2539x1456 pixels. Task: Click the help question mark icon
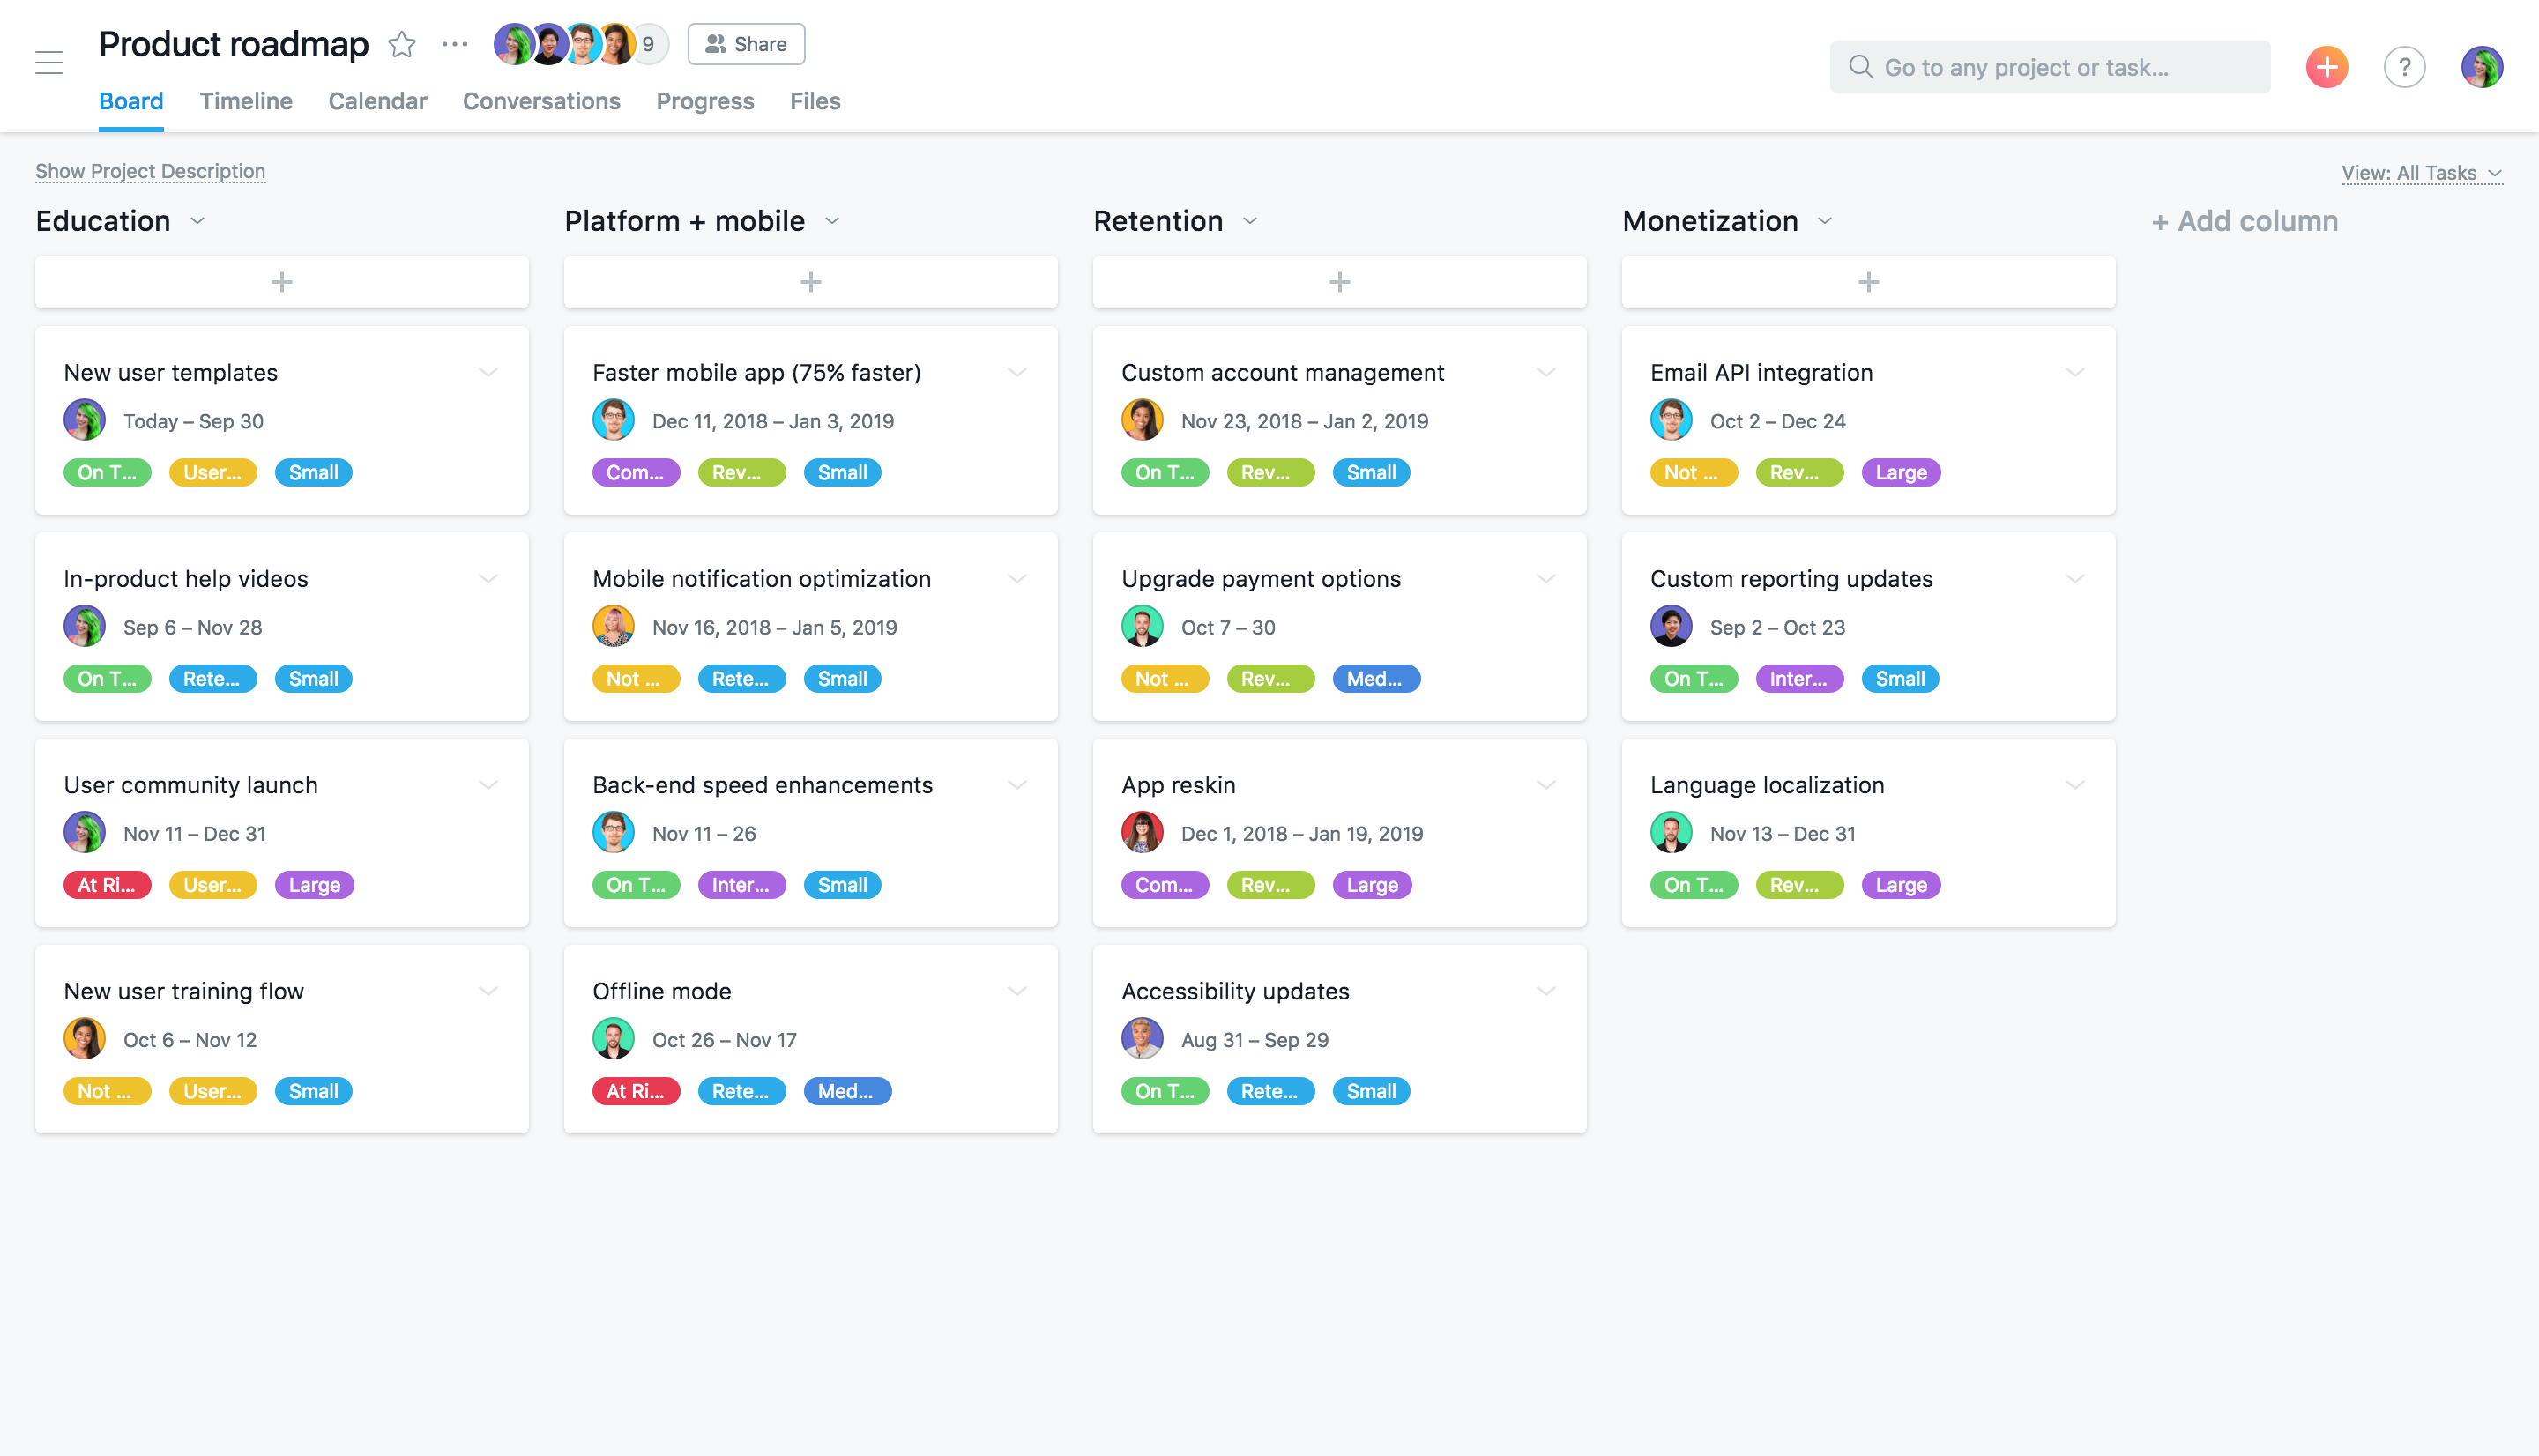coord(2405,66)
